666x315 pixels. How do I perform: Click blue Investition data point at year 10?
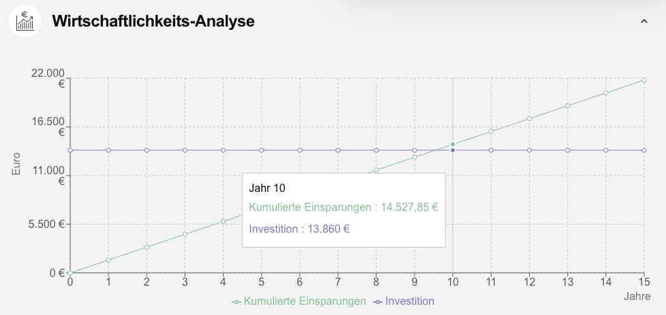(x=453, y=150)
